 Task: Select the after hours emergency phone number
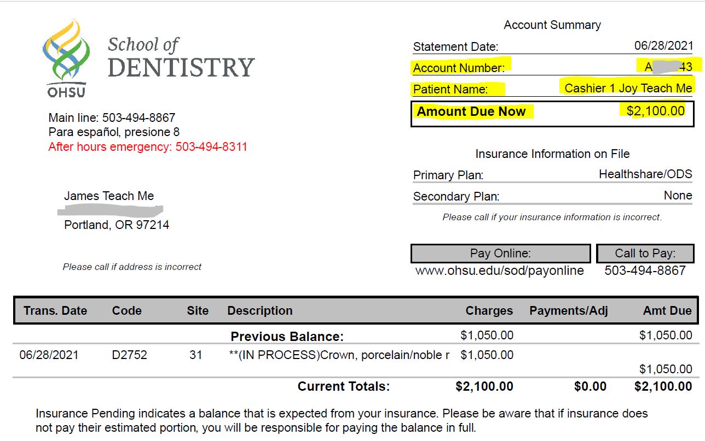click(x=211, y=147)
